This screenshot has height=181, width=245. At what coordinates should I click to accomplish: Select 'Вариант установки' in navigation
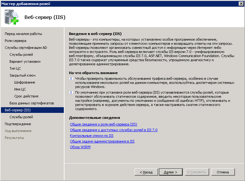25,61
